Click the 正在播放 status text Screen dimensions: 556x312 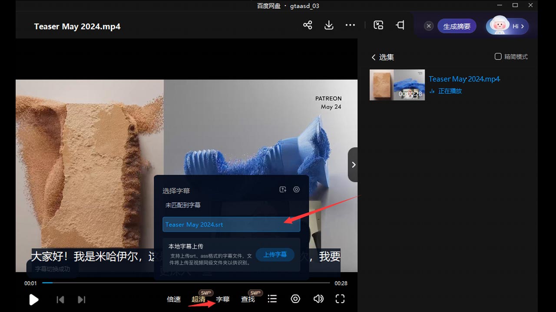(x=450, y=91)
